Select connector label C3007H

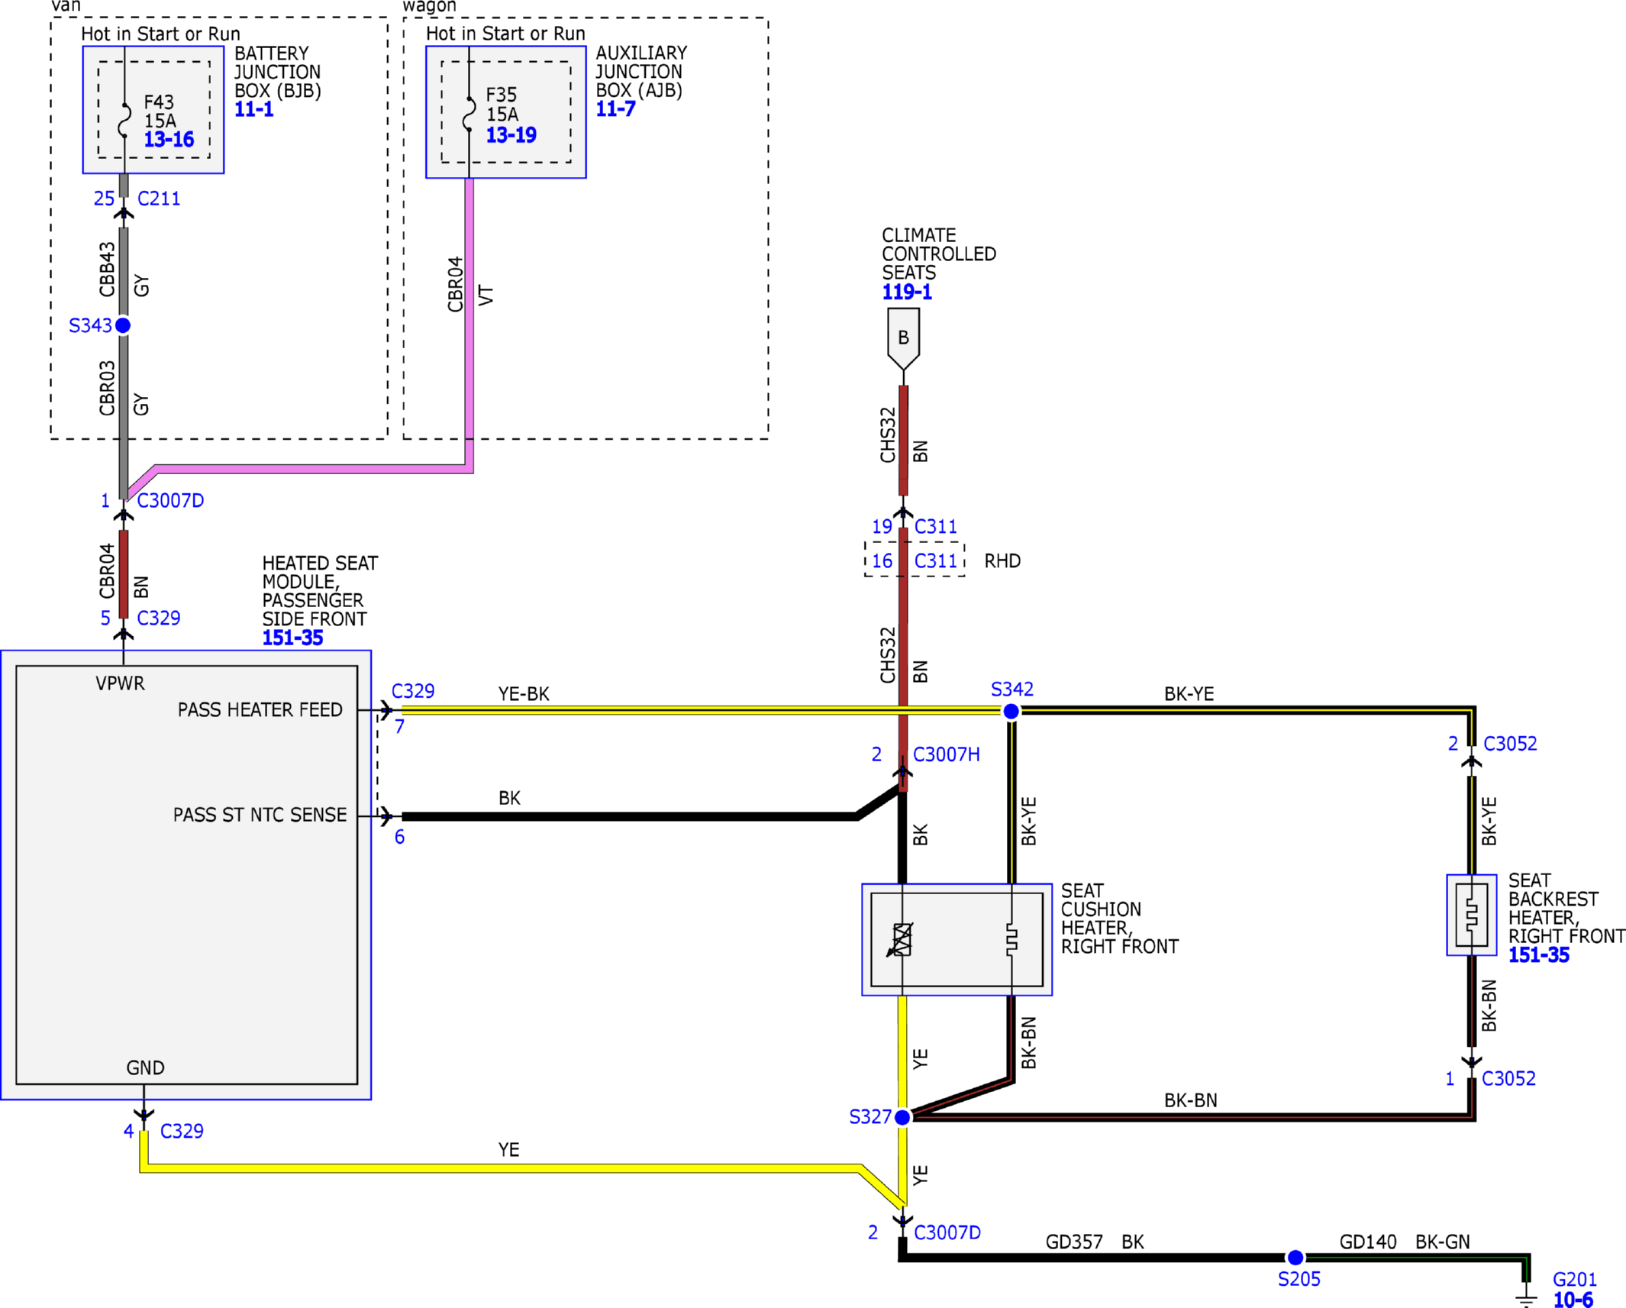947,754
